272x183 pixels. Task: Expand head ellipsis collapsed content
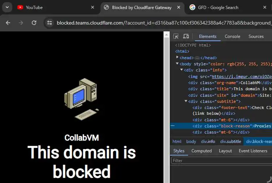click(x=197, y=58)
